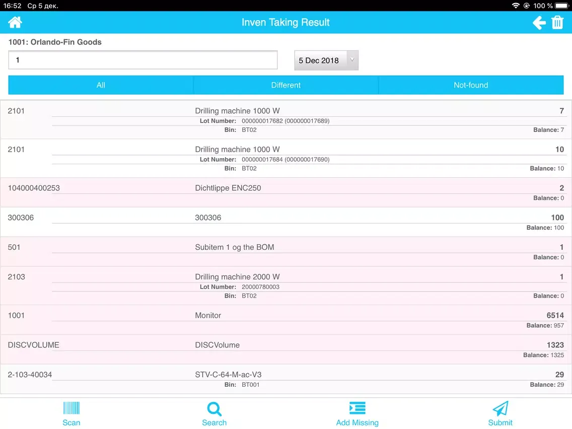The width and height of the screenshot is (572, 429).
Task: Tap the Wi-Fi status icon
Action: tap(515, 6)
